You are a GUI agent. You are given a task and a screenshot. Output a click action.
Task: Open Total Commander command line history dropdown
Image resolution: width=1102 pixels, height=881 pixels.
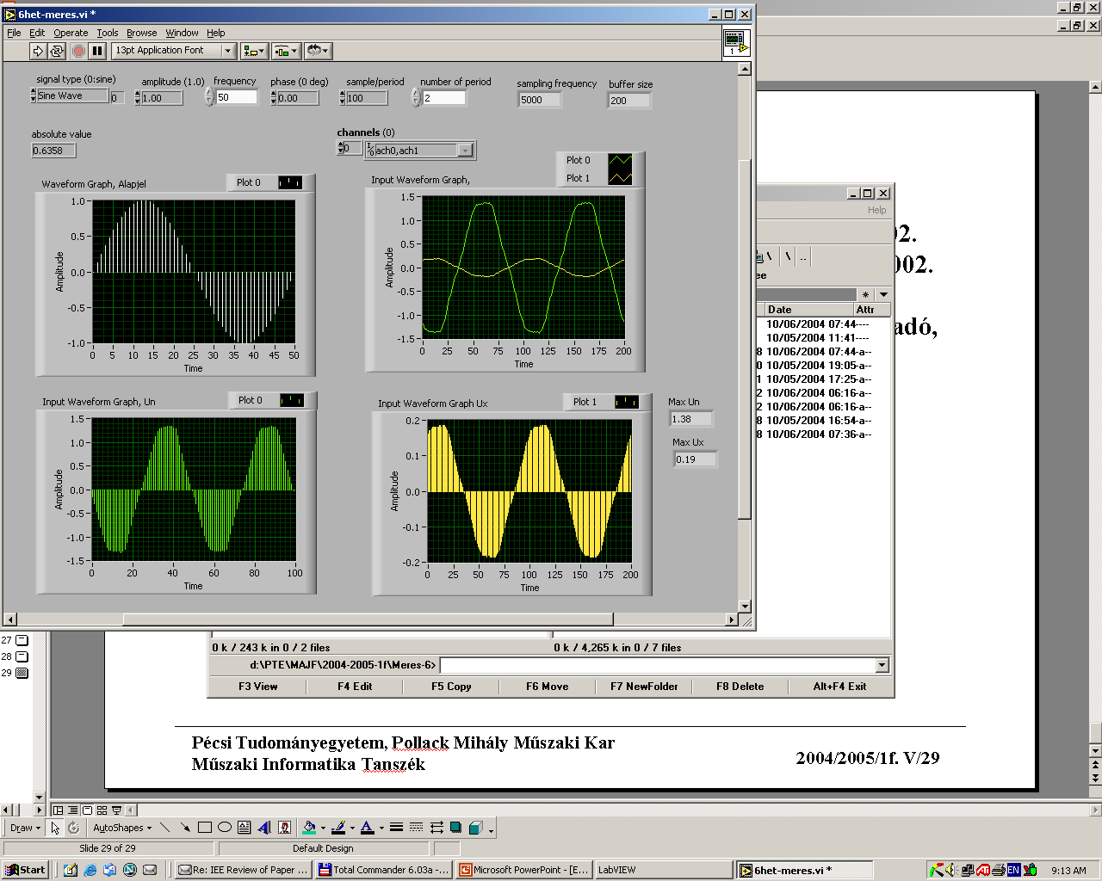882,665
